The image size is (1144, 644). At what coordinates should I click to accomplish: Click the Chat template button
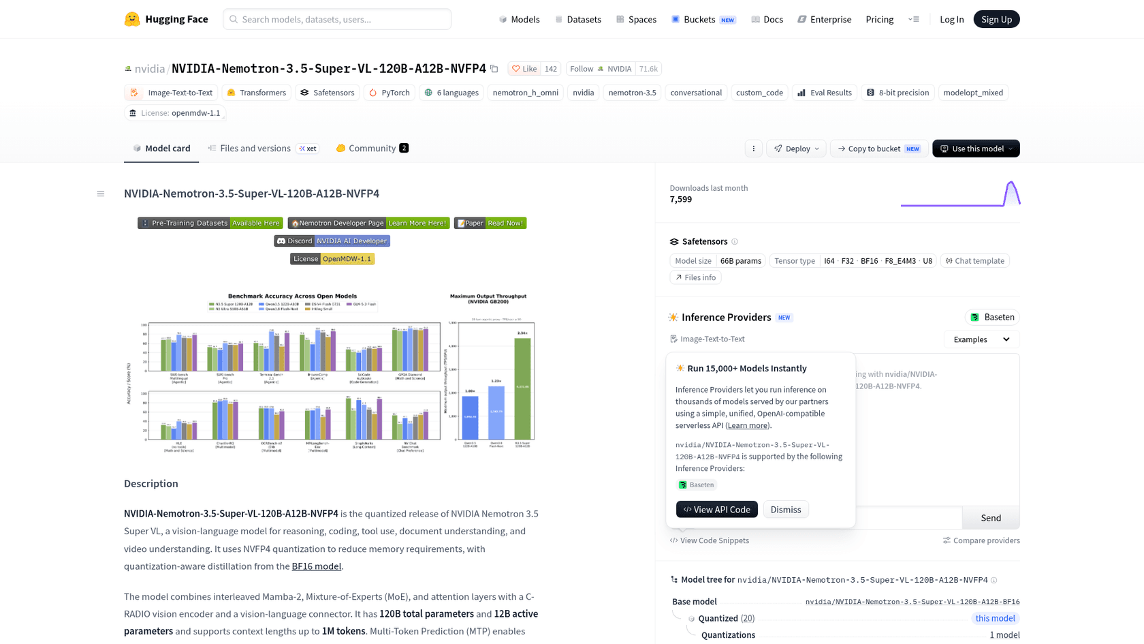pos(974,261)
